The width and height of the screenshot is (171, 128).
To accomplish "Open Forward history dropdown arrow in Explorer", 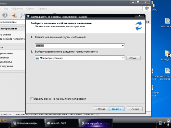I will [10, 15].
